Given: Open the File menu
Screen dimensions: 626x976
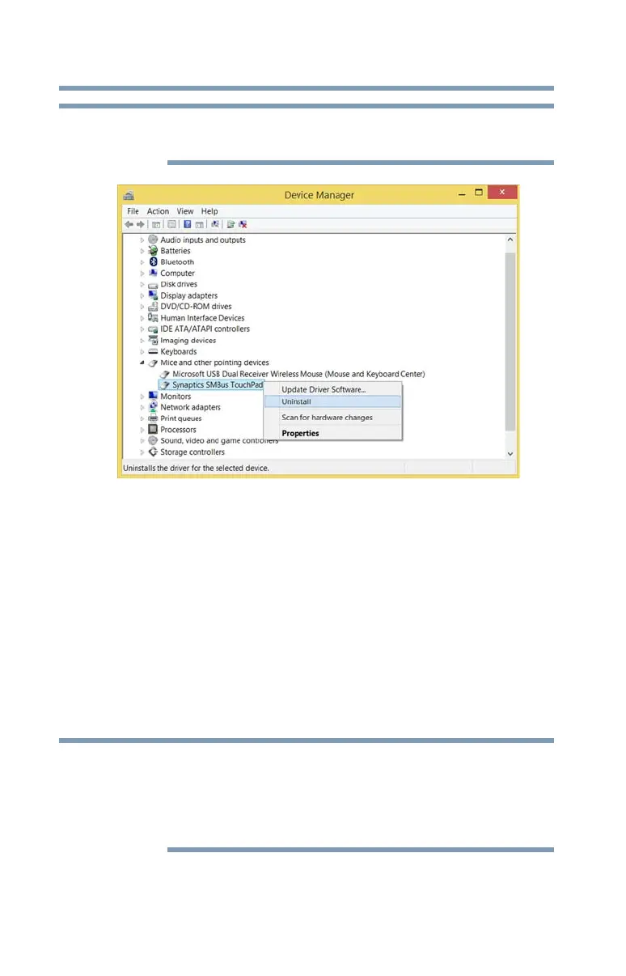Looking at the screenshot, I should (x=133, y=211).
